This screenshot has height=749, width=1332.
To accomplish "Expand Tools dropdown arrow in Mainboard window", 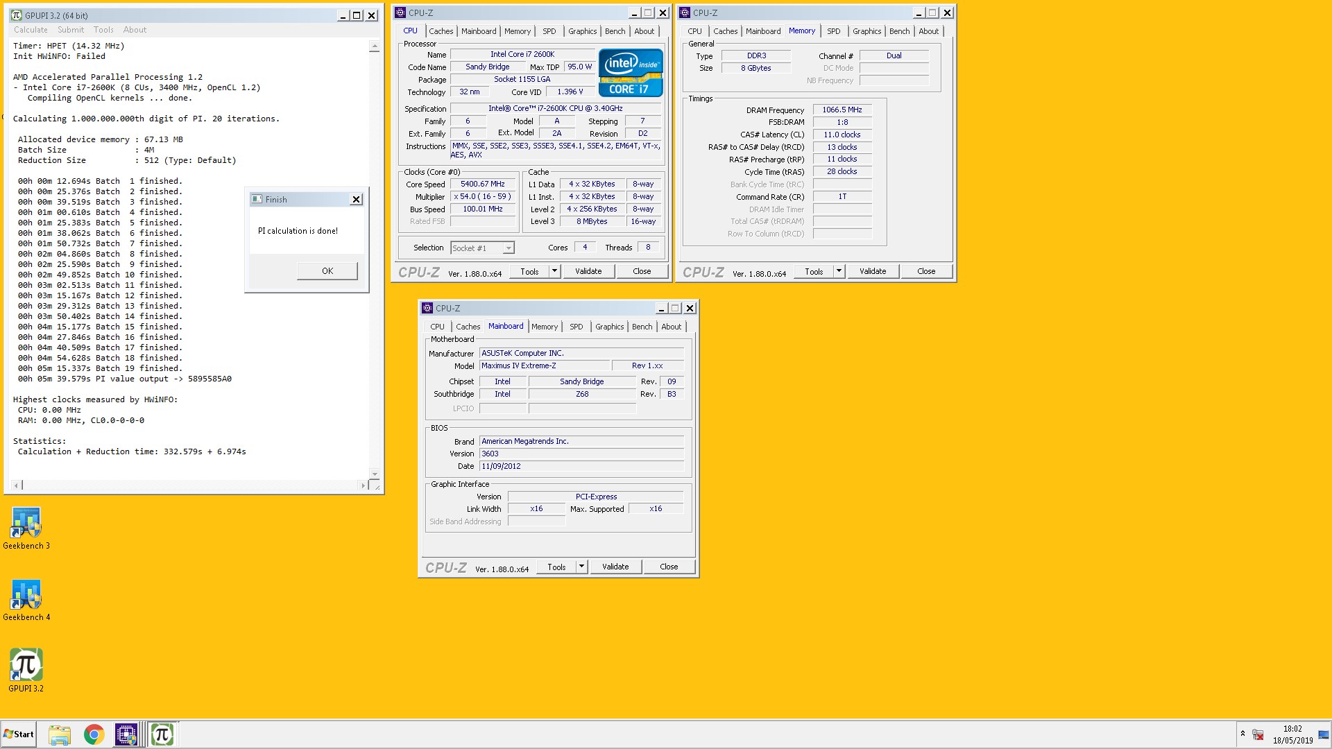I will click(x=581, y=567).
